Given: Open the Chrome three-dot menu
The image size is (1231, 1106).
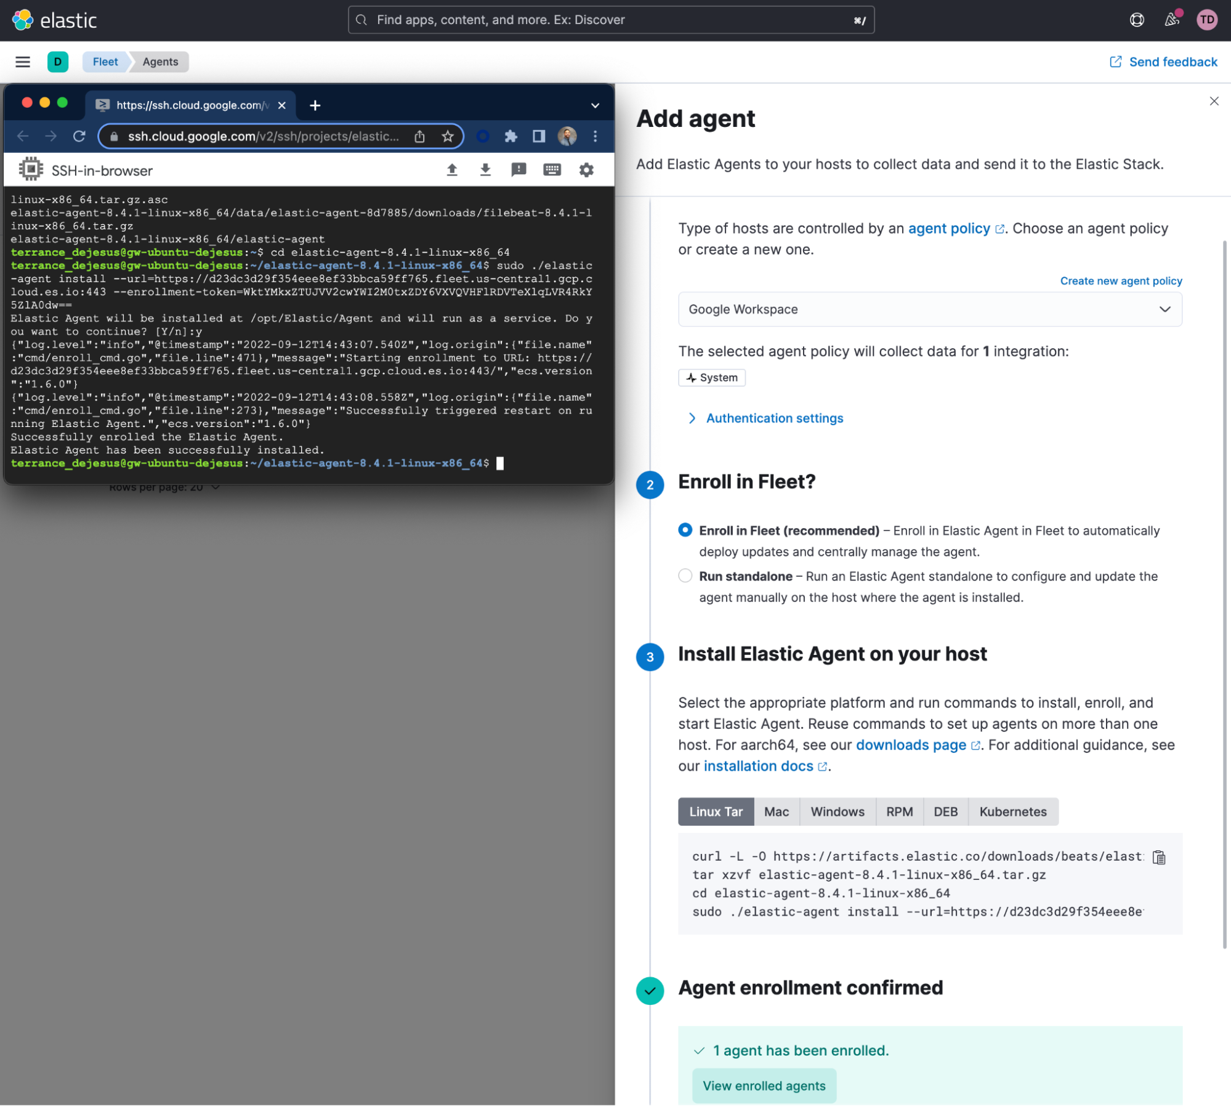Looking at the screenshot, I should point(595,136).
